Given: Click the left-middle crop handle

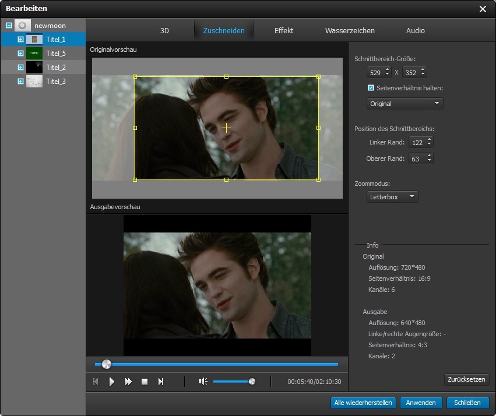Looking at the screenshot, I should [x=135, y=128].
